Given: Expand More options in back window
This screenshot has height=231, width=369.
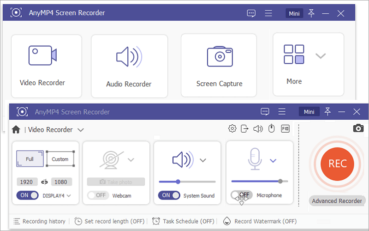Looking at the screenshot, I should tap(320, 56).
